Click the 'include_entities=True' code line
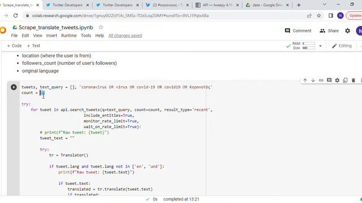Viewport: 362px width, 203px height. pos(109,115)
